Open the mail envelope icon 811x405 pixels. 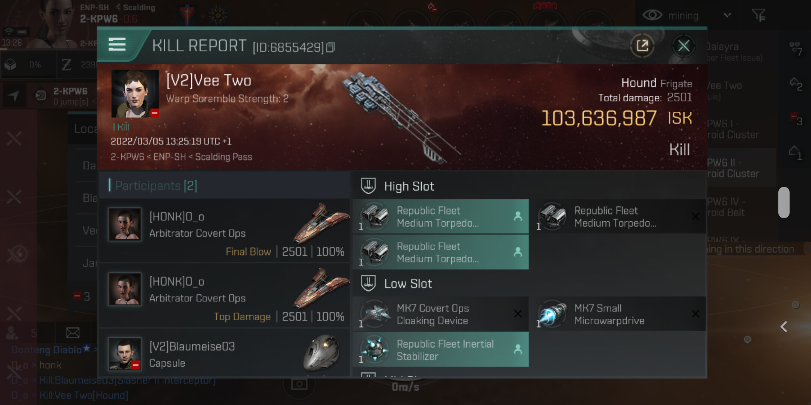tap(72, 333)
